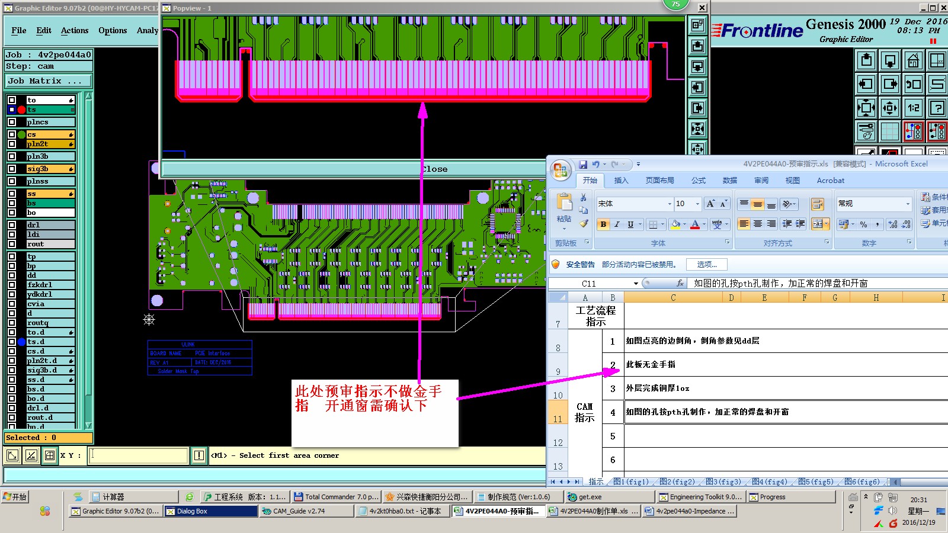
Task: Open the wrench and palette settings icon
Action: click(866, 131)
